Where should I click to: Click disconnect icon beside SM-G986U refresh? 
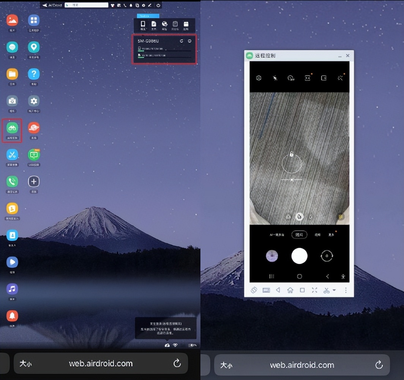pyautogui.click(x=189, y=41)
